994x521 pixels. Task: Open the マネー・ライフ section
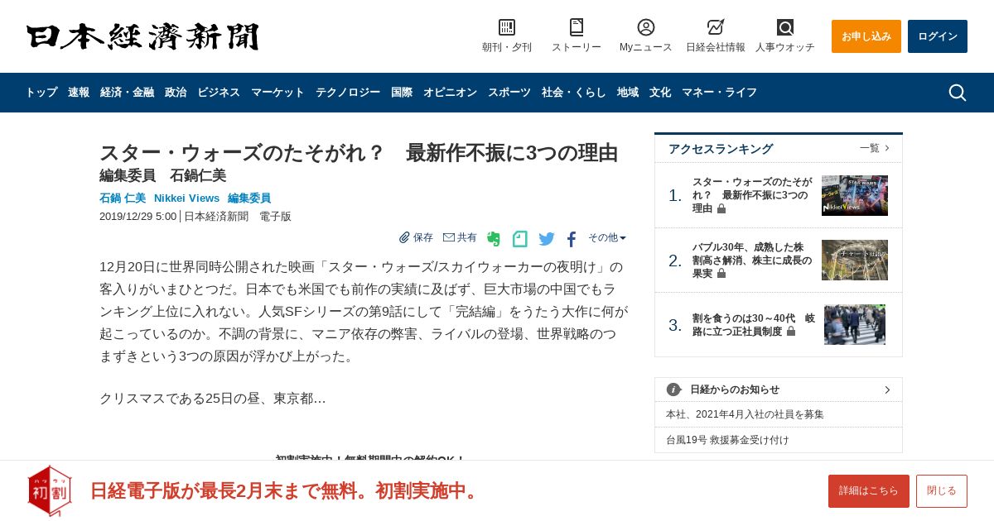pyautogui.click(x=719, y=93)
